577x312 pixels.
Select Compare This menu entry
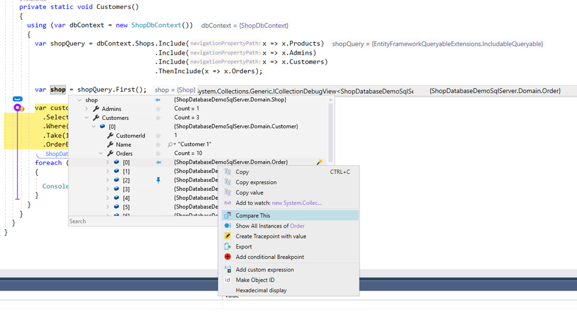coord(289,215)
